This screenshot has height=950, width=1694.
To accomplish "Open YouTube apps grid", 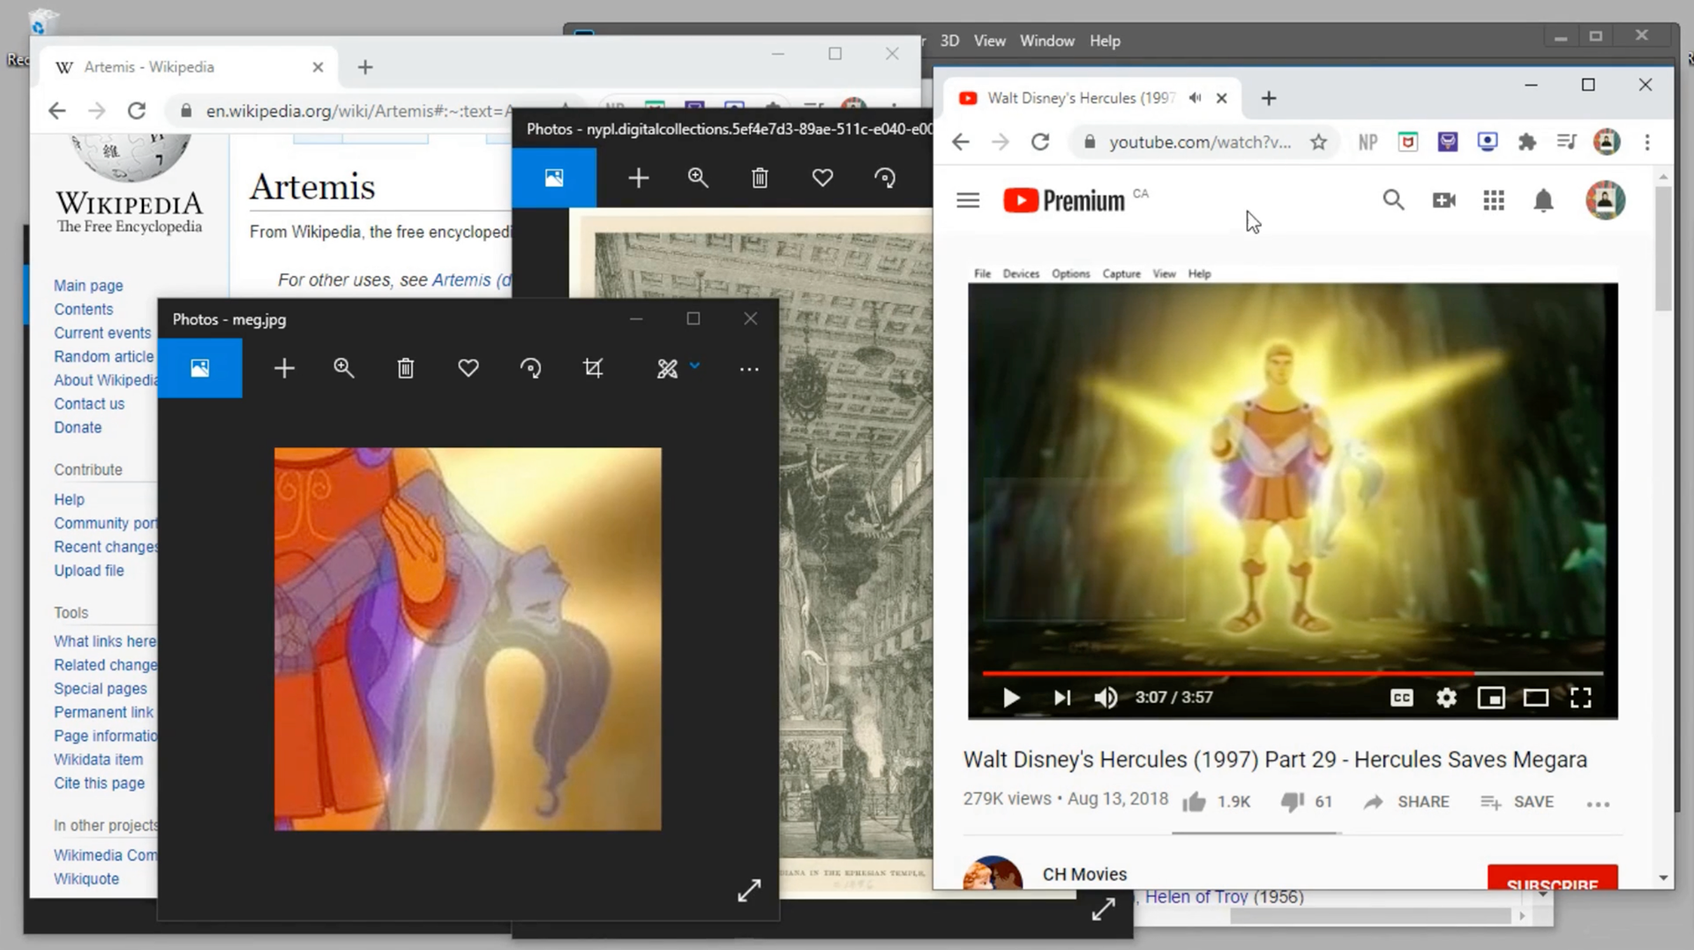I will [x=1494, y=201].
